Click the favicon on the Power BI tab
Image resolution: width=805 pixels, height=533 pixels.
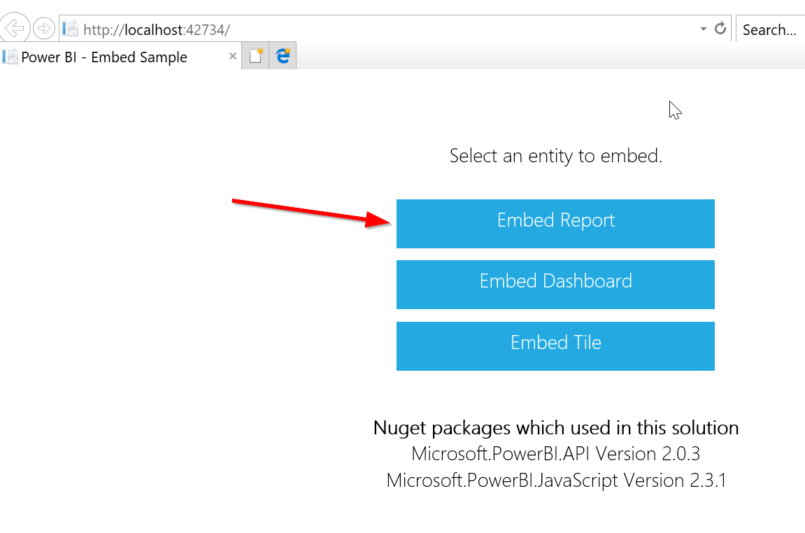pos(10,57)
